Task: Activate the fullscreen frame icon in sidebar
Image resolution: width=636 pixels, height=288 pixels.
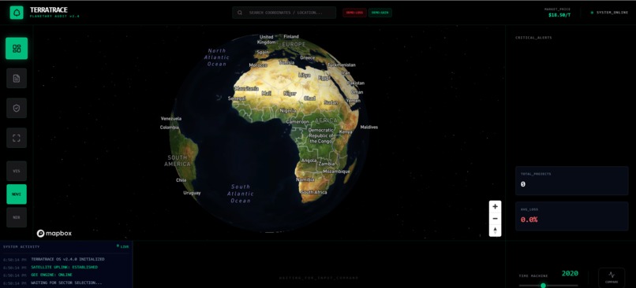Action: (17, 138)
